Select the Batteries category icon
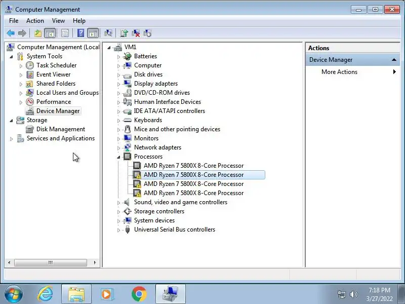Viewport: 405px width, 304px height. [128, 56]
